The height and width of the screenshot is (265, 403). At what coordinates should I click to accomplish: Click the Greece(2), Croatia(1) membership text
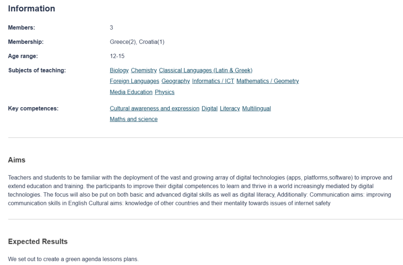click(x=137, y=42)
